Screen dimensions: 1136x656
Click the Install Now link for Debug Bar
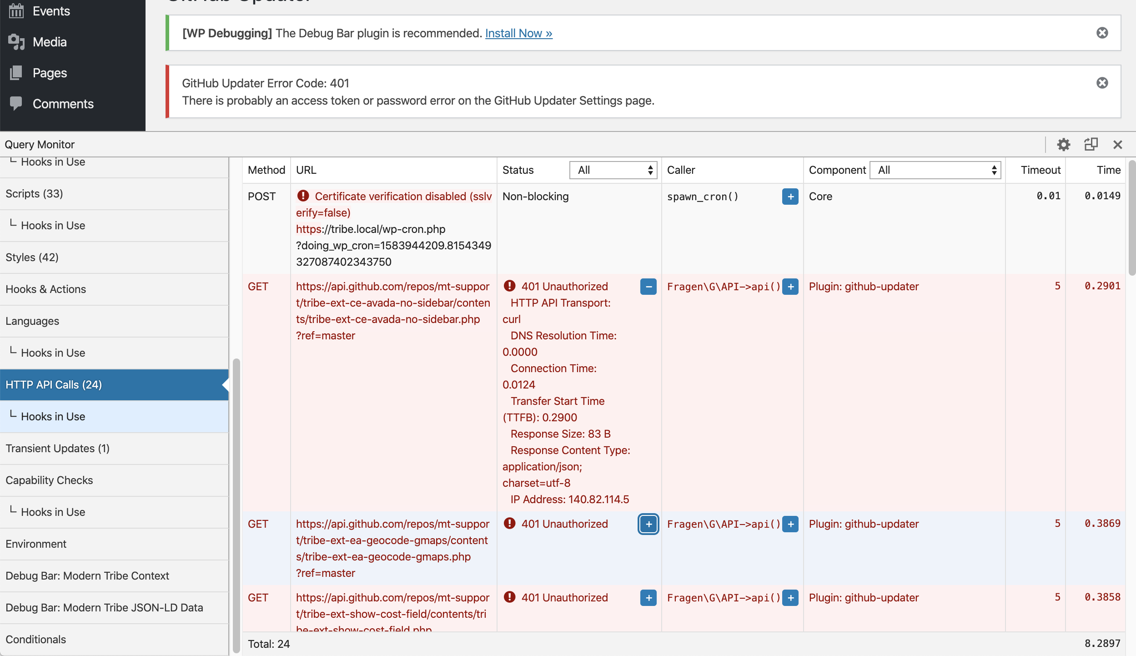tap(518, 33)
